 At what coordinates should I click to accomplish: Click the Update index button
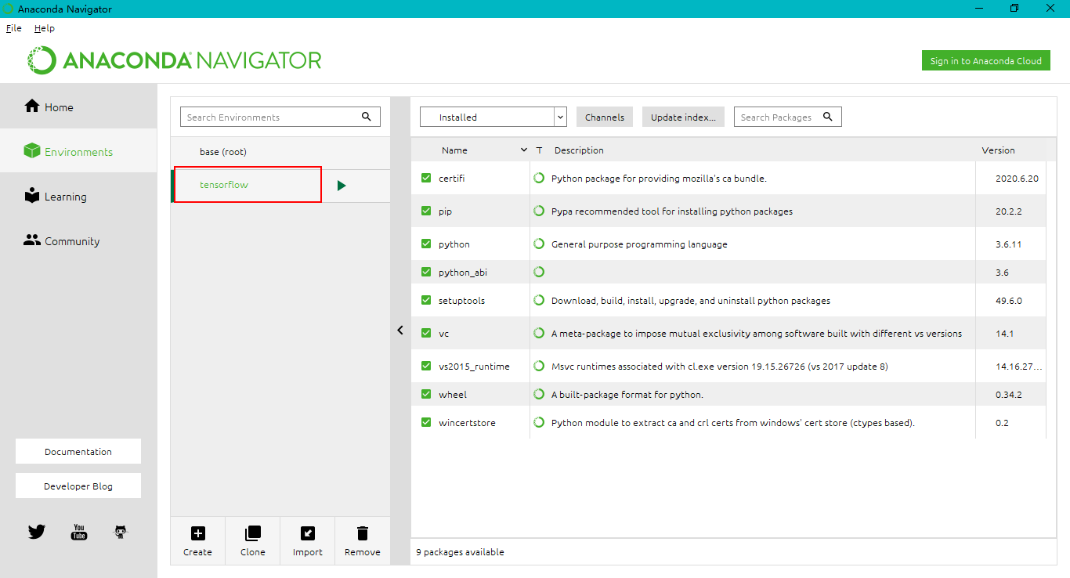(x=683, y=117)
